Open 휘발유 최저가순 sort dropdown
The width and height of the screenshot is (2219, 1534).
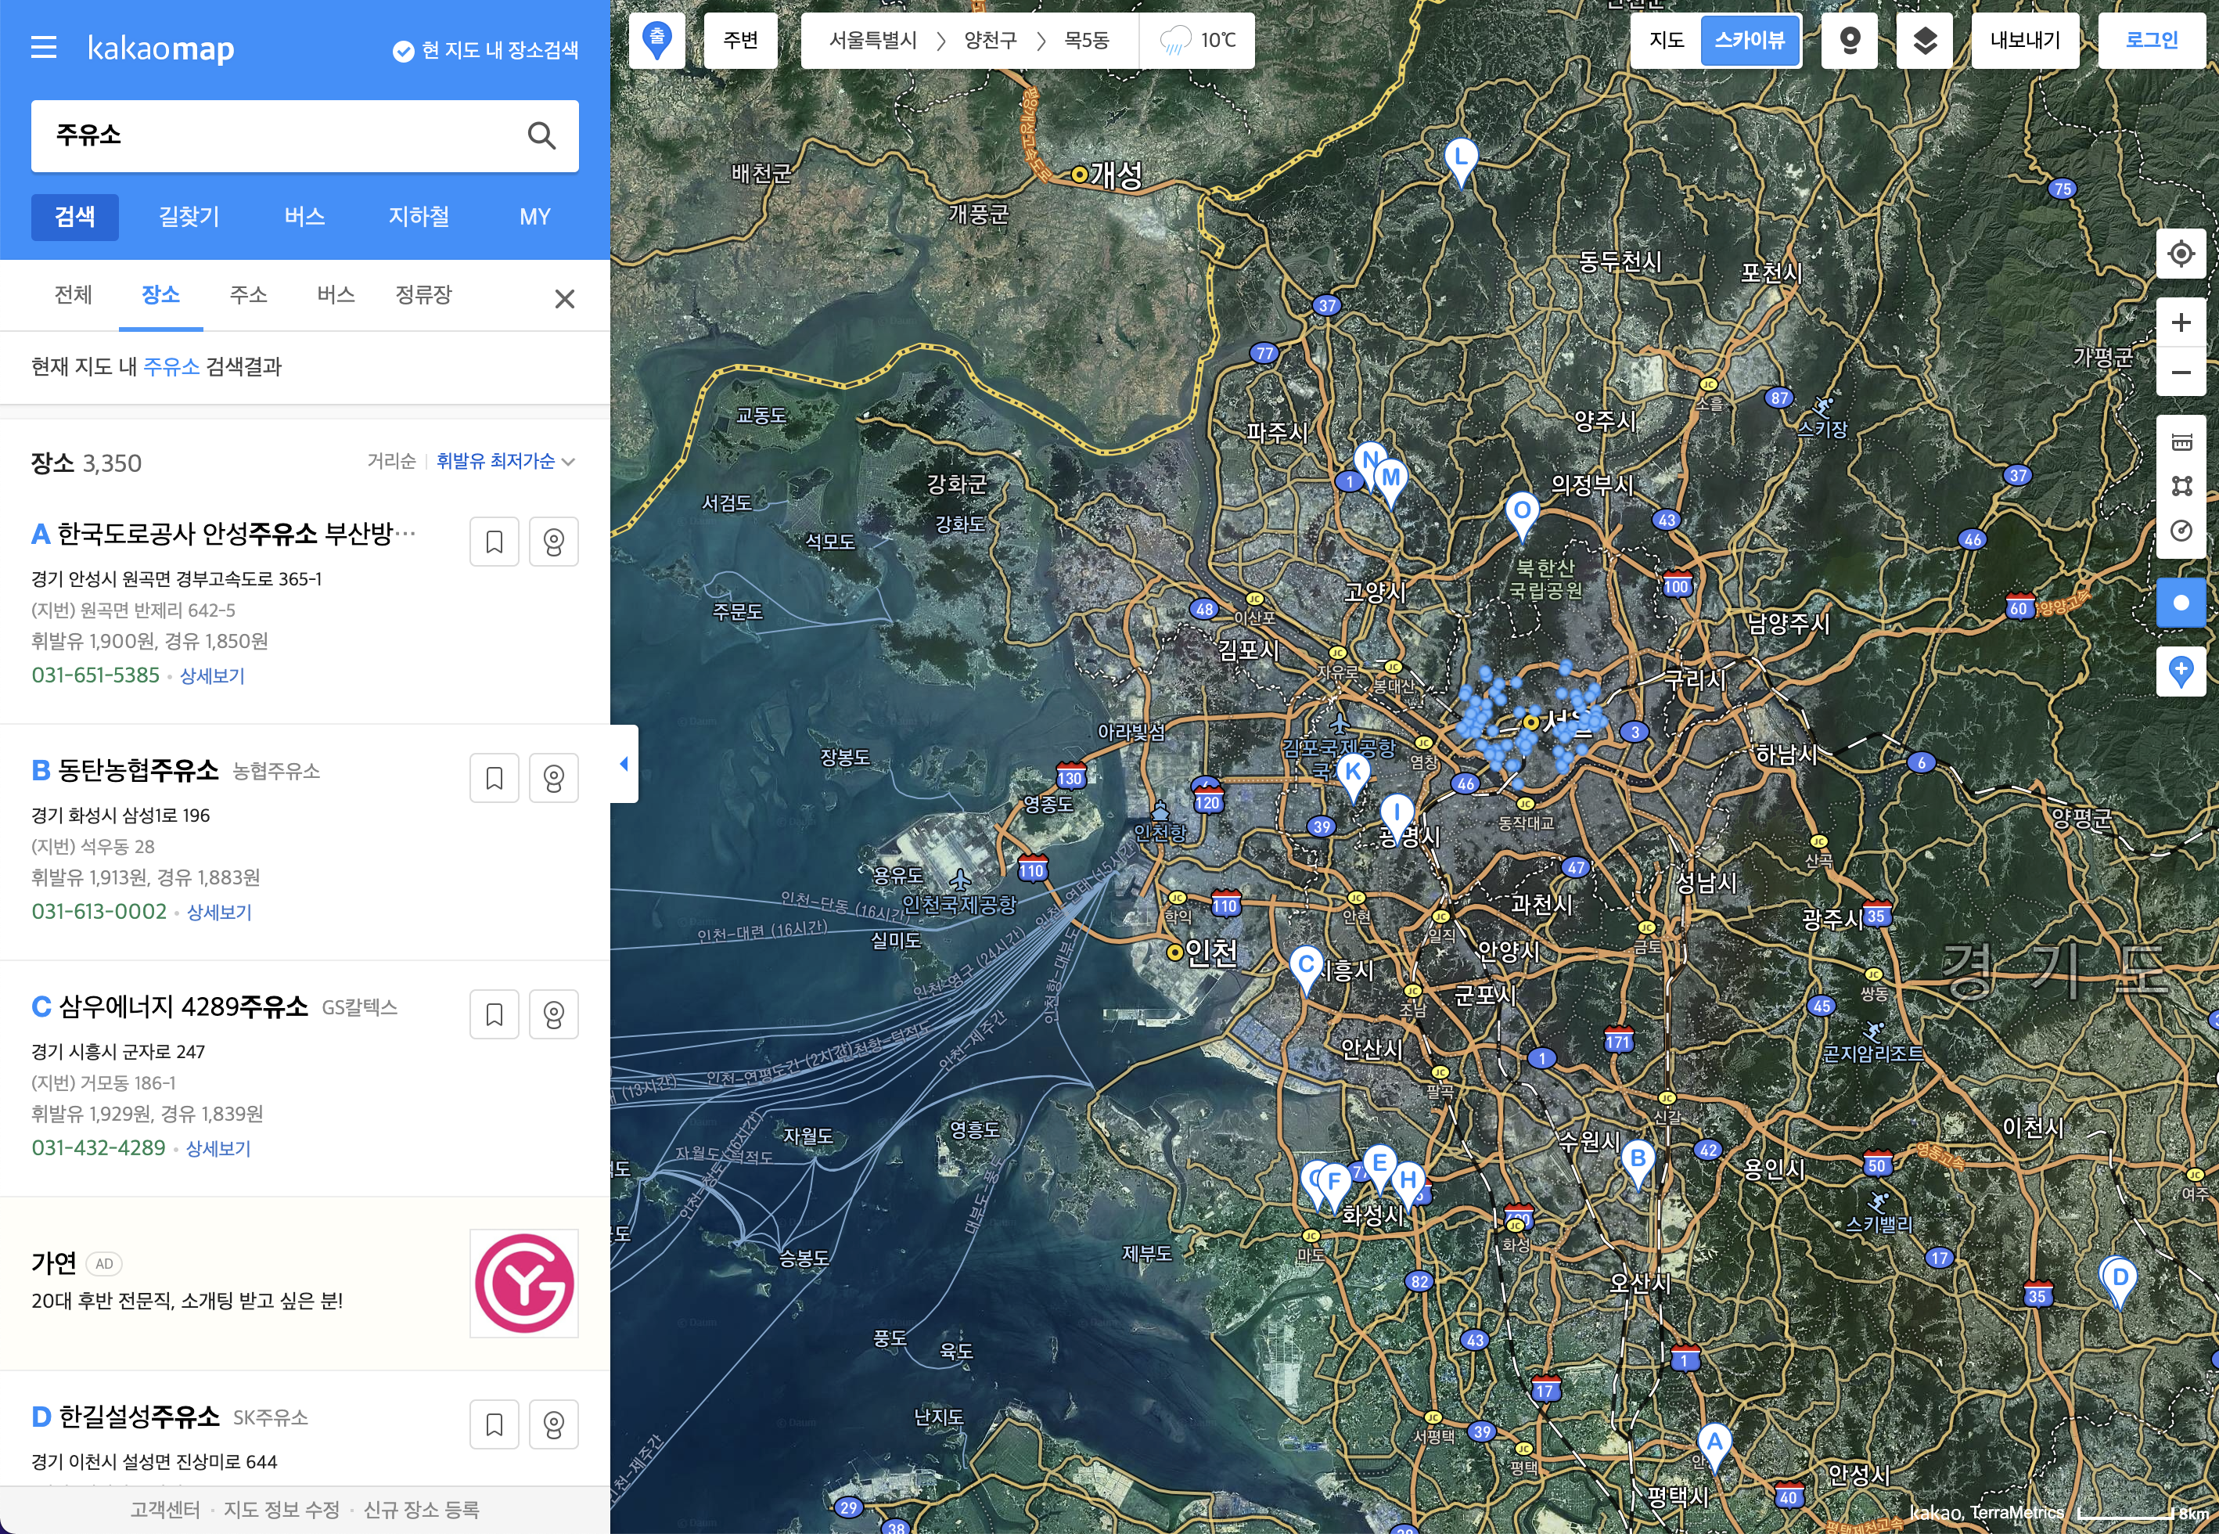tap(505, 461)
